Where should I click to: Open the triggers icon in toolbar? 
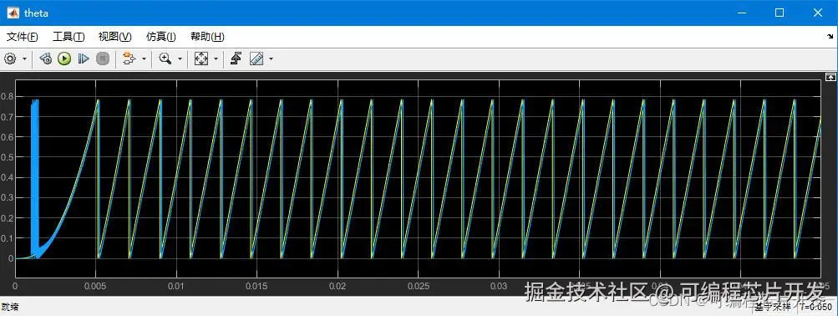coord(236,59)
